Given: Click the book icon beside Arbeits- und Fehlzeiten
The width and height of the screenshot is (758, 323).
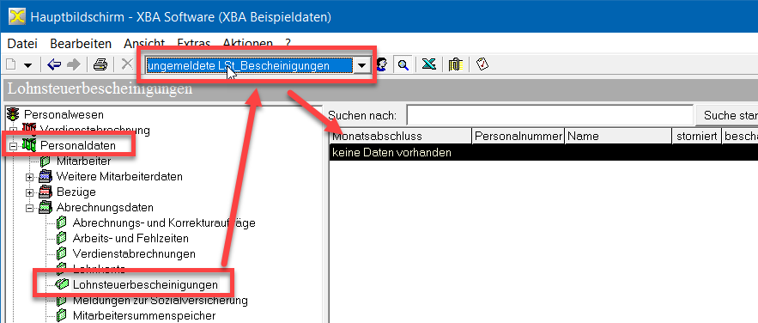Looking at the screenshot, I should pyautogui.click(x=62, y=238).
